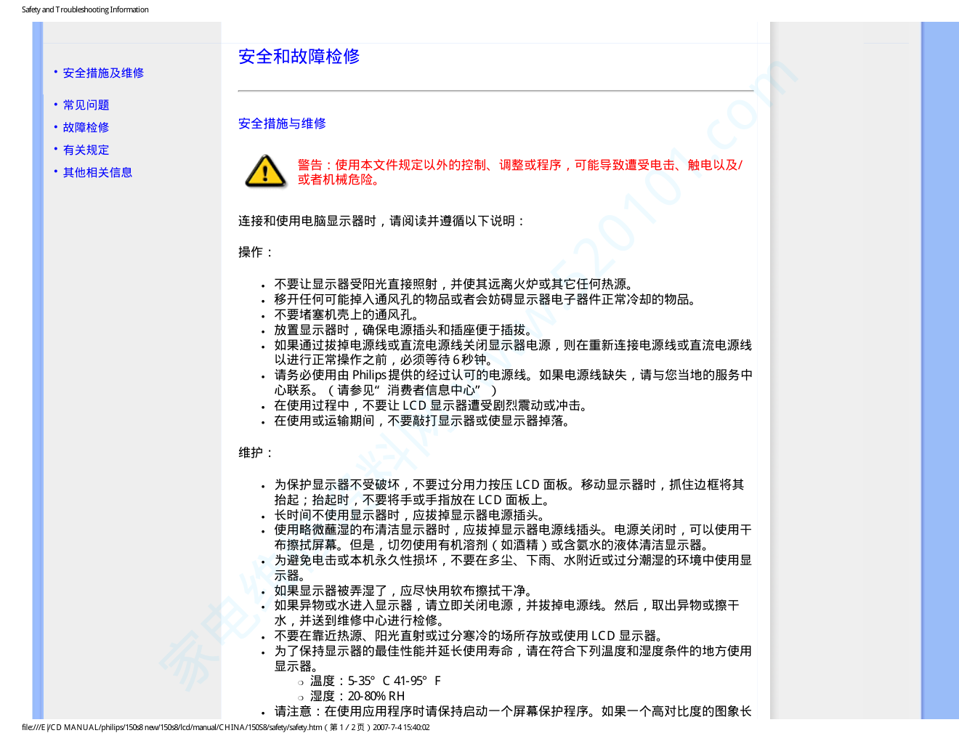The width and height of the screenshot is (959, 741).
Task: Select the 湿度：20-80% RH sub-item
Action: (357, 696)
